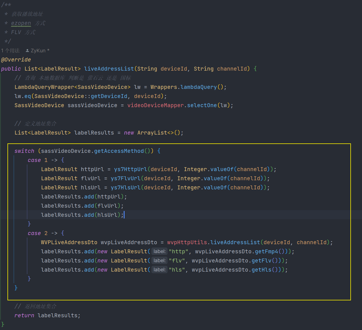Click the label: hint before "hls"

(x=159, y=270)
